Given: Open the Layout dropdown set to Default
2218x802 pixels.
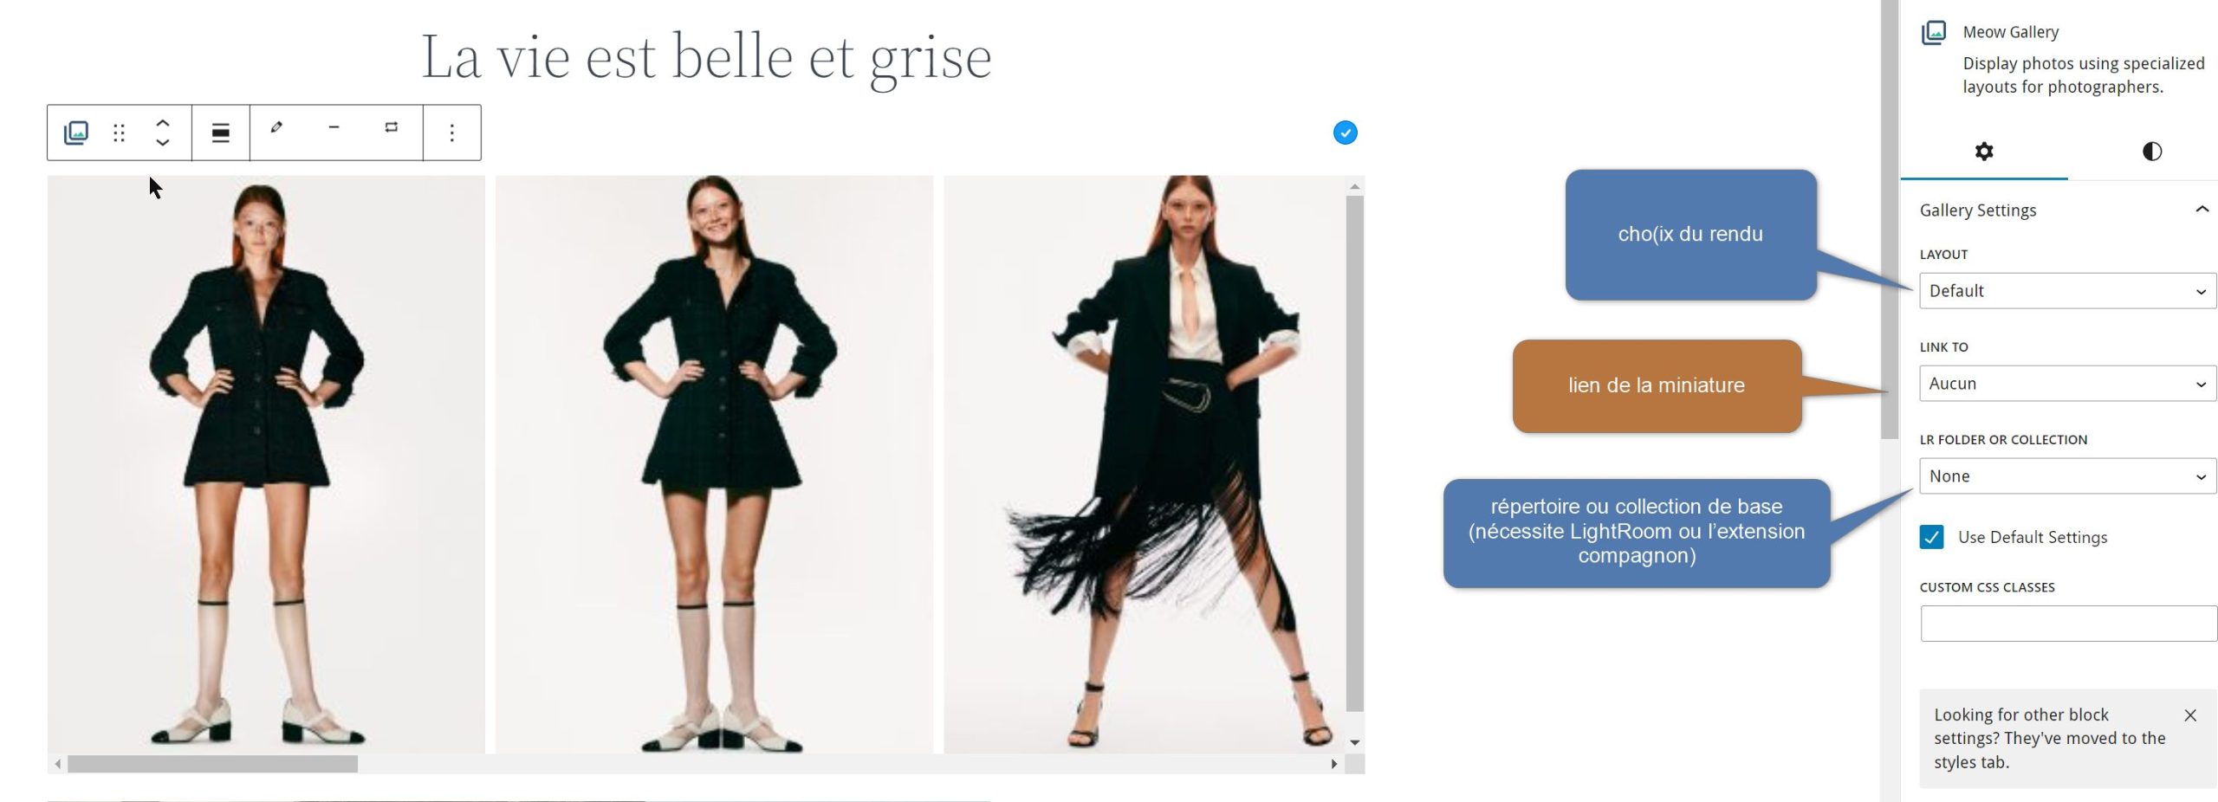Looking at the screenshot, I should 2068,291.
